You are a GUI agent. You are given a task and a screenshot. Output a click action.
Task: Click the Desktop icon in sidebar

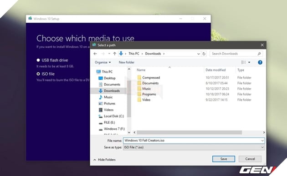pyautogui.click(x=101, y=78)
